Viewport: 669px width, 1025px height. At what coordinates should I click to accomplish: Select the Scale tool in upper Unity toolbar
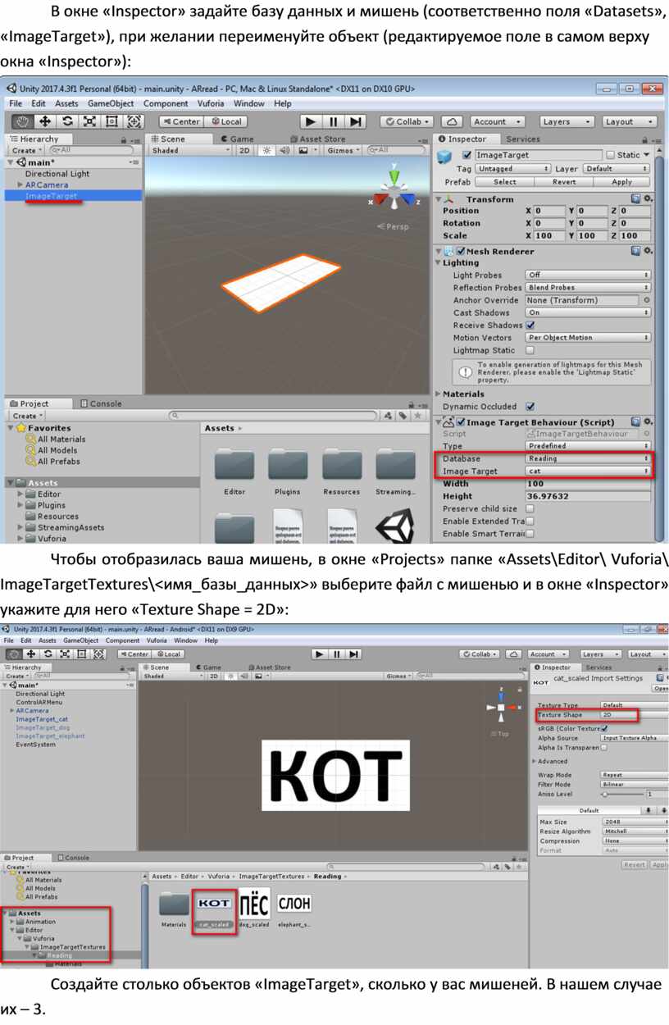click(89, 121)
